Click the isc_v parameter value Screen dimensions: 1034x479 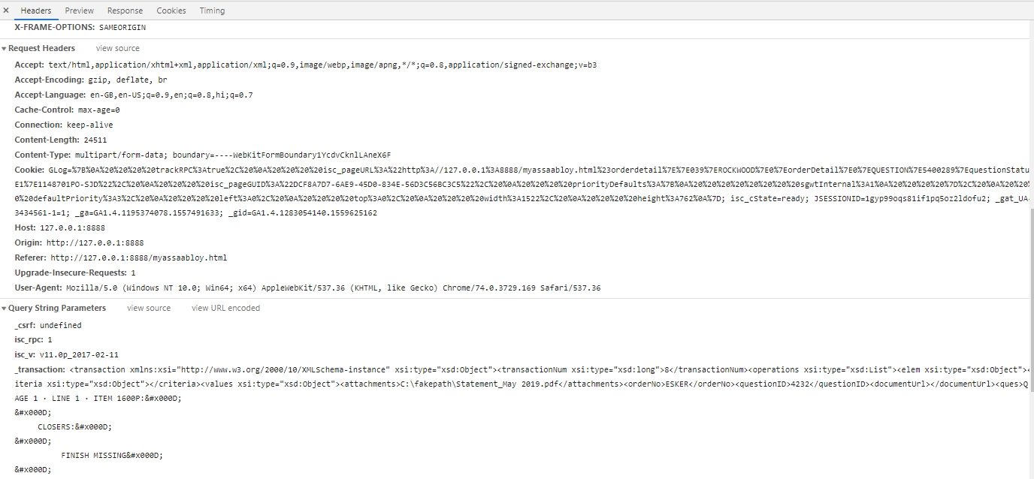79,354
